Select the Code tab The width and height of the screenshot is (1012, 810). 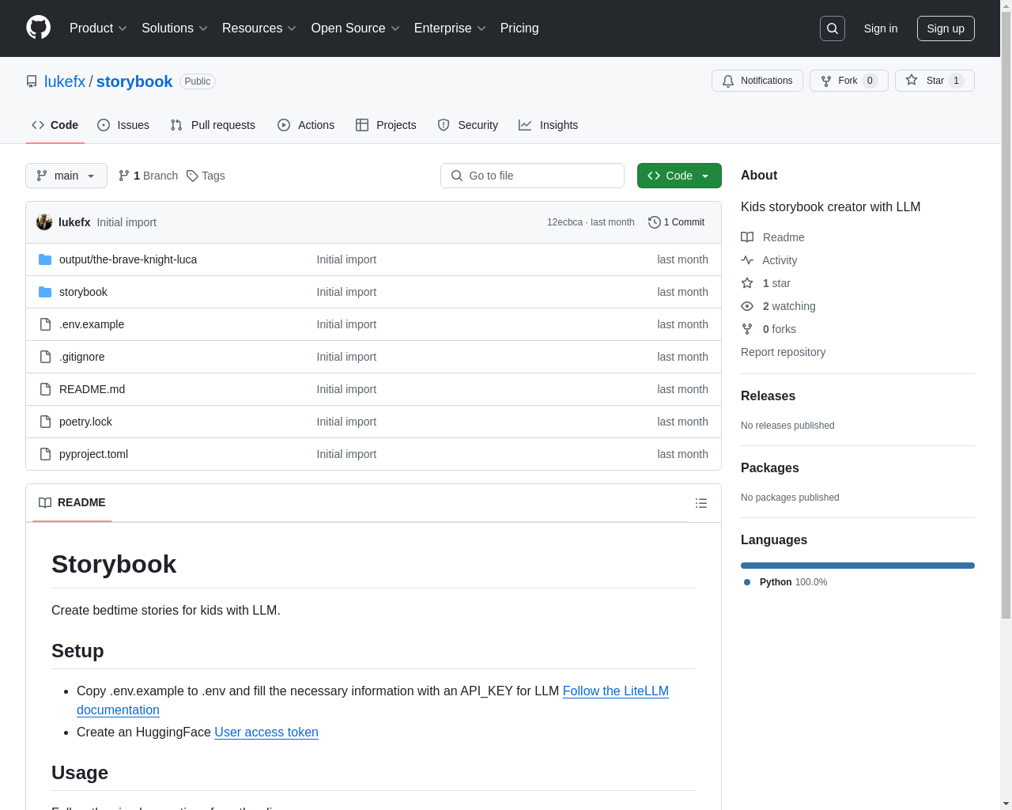tap(55, 125)
